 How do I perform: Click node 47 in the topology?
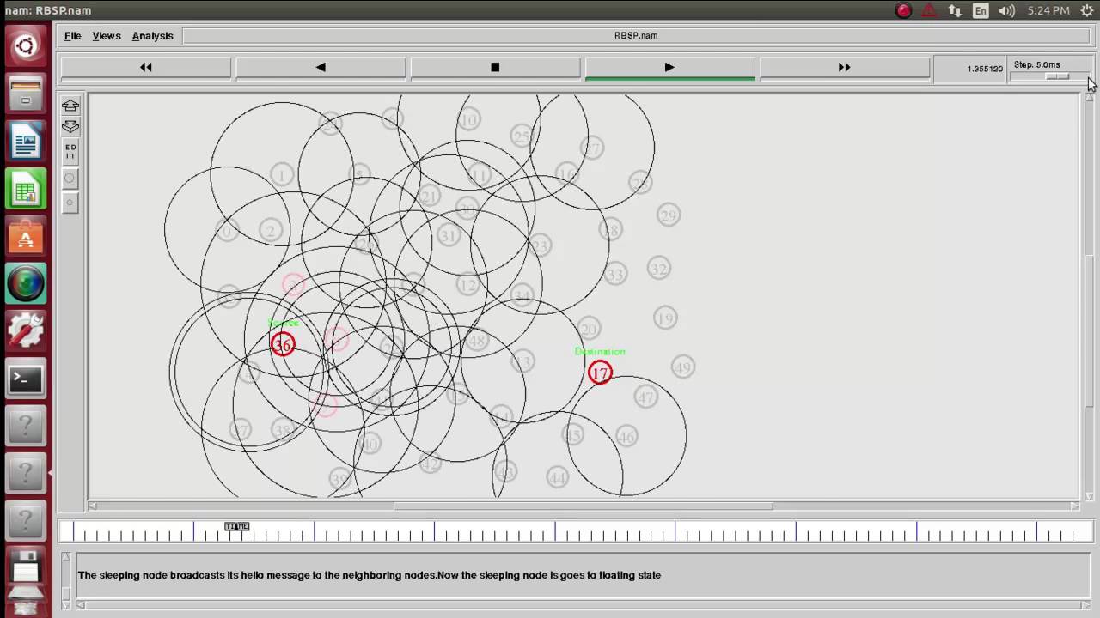click(x=645, y=397)
